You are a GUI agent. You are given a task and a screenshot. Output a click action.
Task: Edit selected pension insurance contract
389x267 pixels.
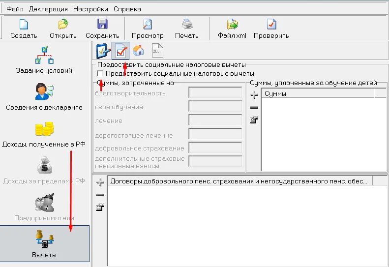coord(100,208)
